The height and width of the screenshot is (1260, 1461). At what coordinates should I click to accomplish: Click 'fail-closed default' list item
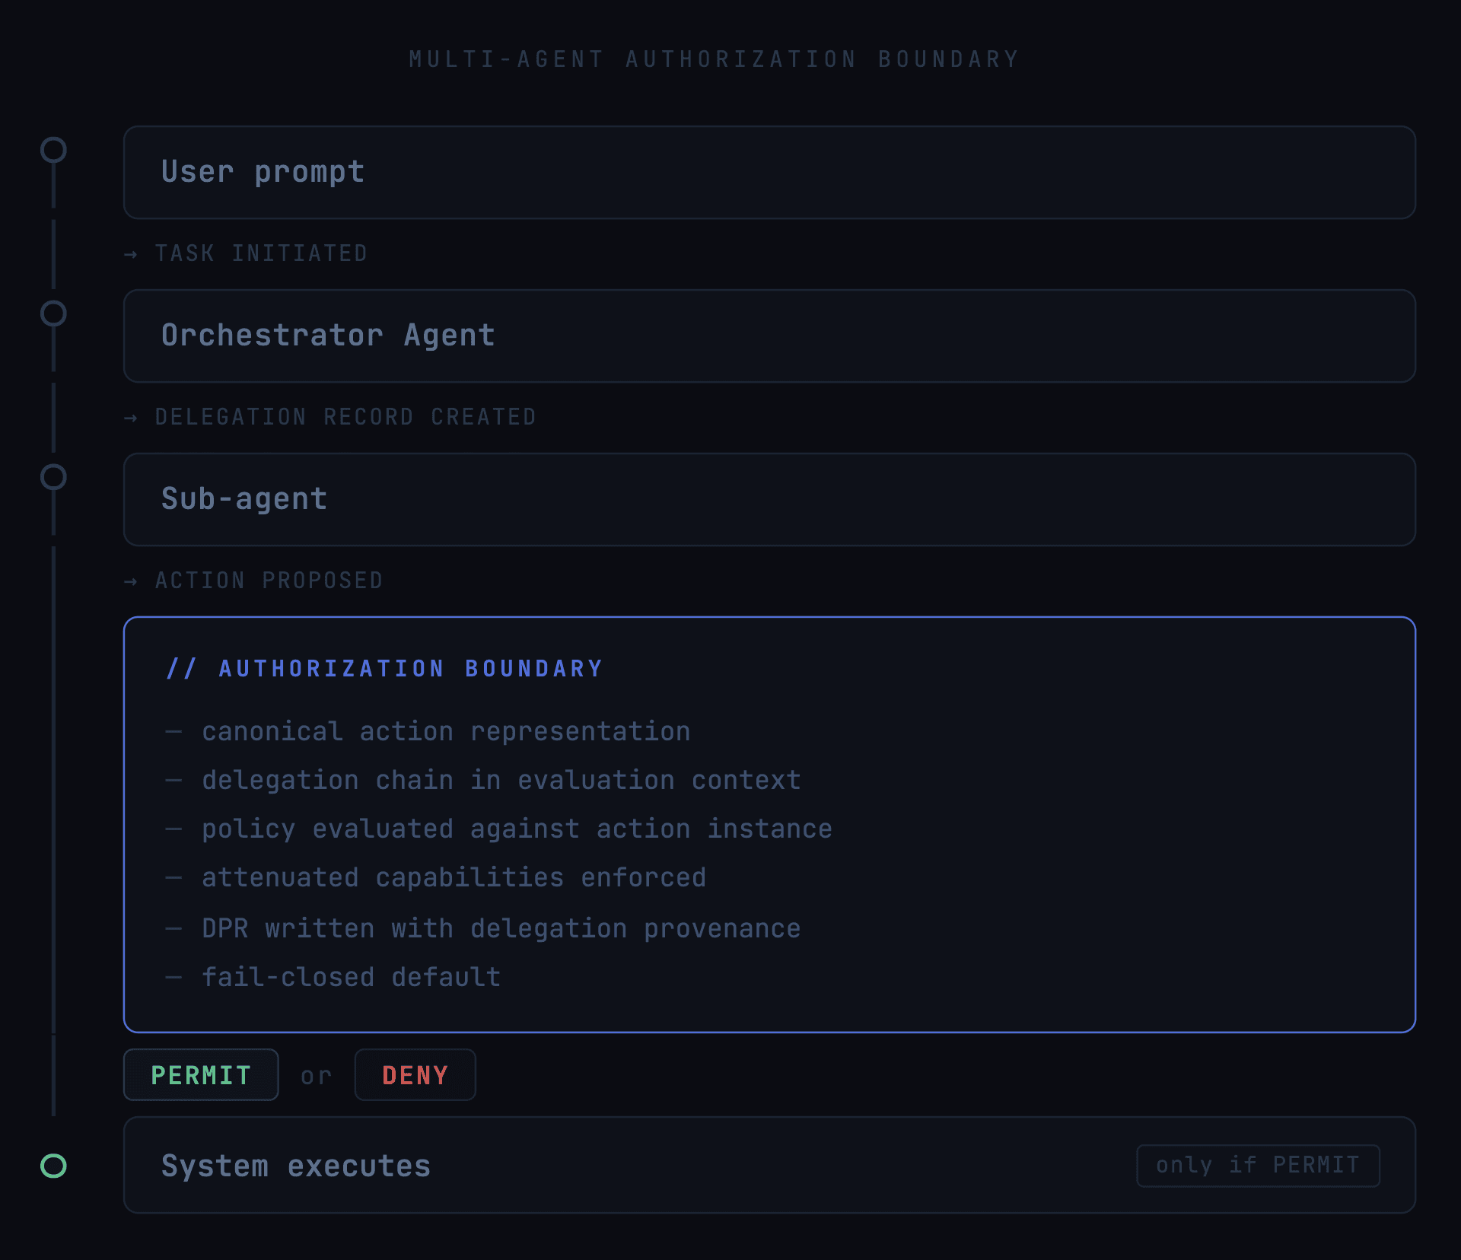point(351,978)
